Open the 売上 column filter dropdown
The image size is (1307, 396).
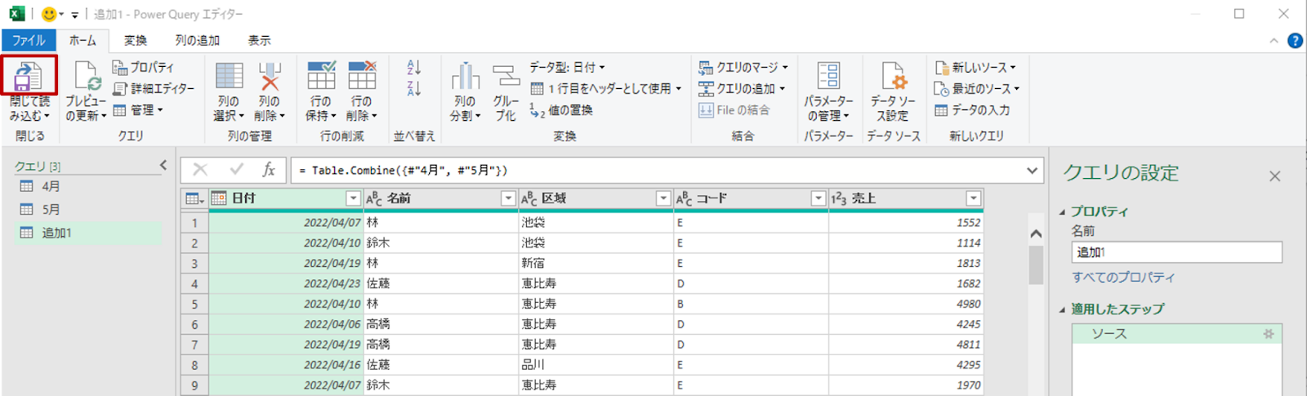tap(973, 198)
